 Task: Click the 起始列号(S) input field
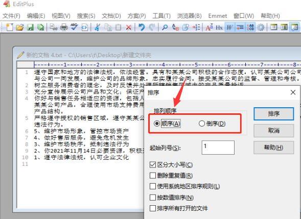point(218,148)
